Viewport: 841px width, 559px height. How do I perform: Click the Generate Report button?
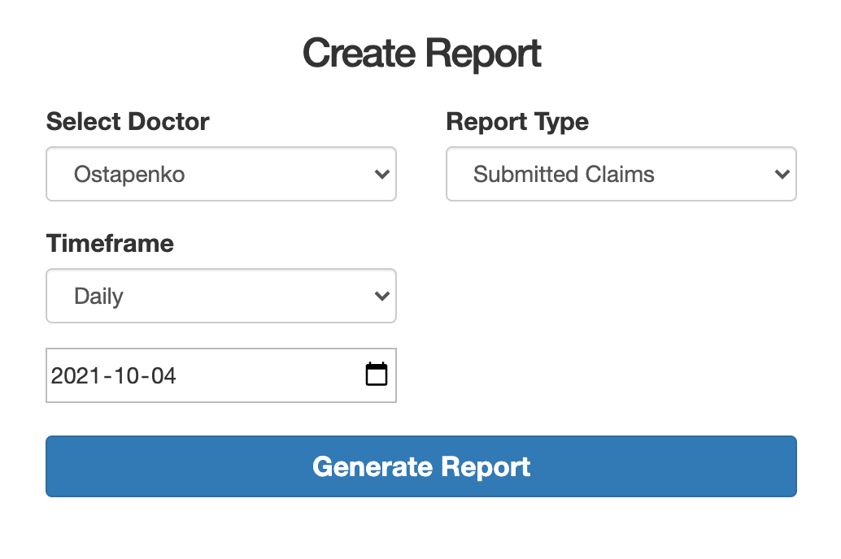[x=421, y=466]
